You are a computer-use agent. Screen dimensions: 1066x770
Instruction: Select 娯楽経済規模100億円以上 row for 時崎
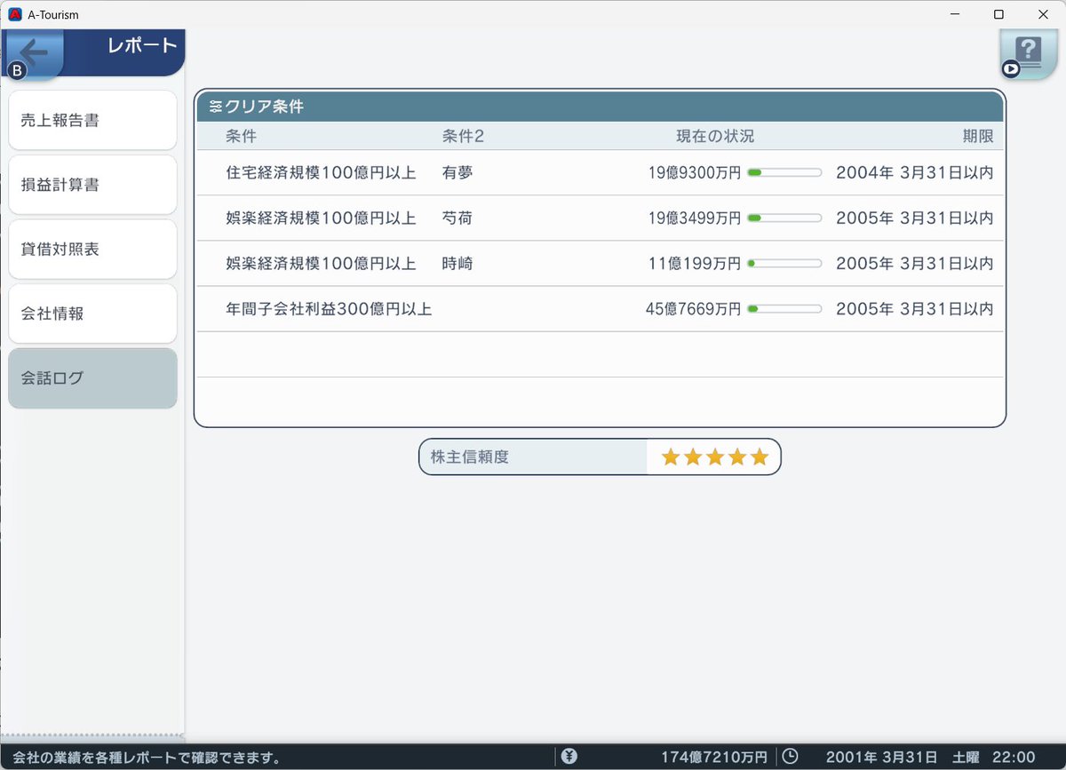[601, 264]
